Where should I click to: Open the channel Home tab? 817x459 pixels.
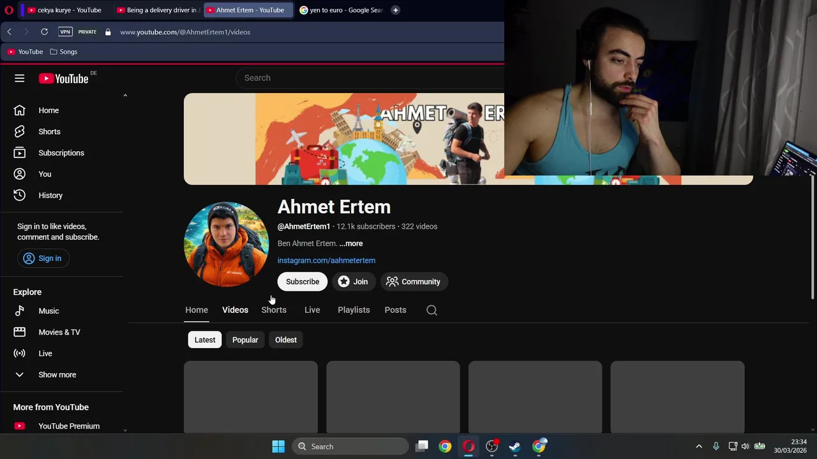click(x=197, y=310)
